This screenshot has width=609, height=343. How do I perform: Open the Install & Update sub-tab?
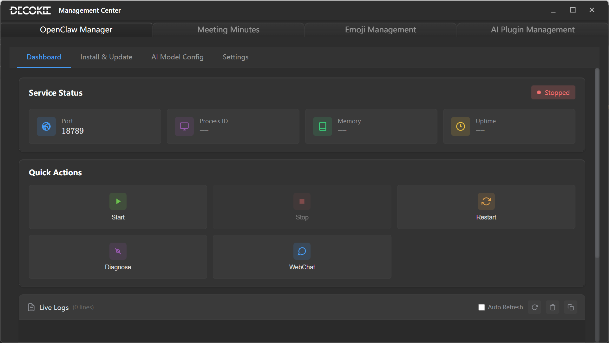point(106,57)
